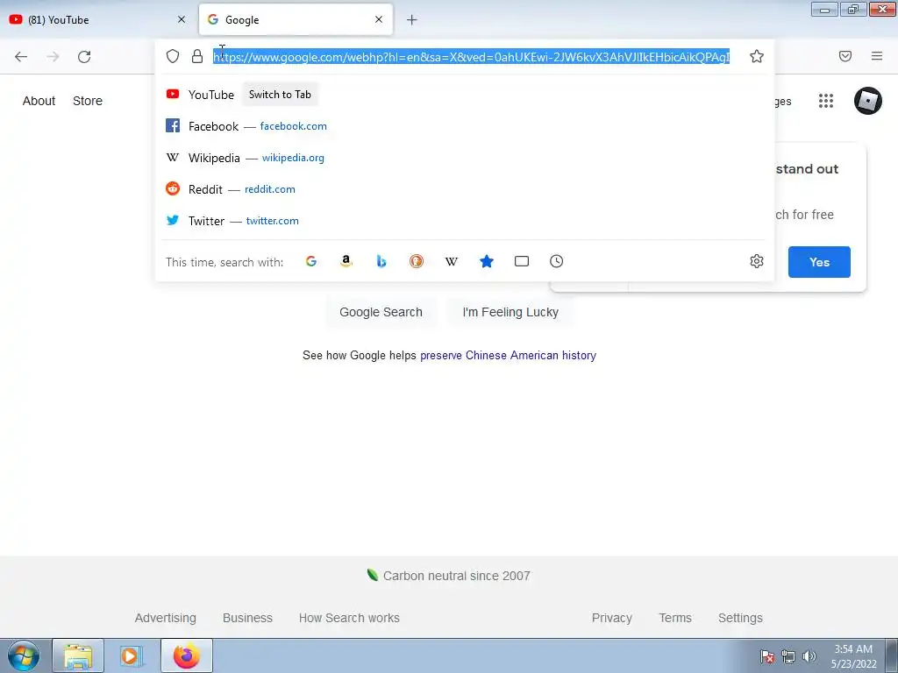Open How Search works link
The height and width of the screenshot is (673, 898).
[x=349, y=618]
